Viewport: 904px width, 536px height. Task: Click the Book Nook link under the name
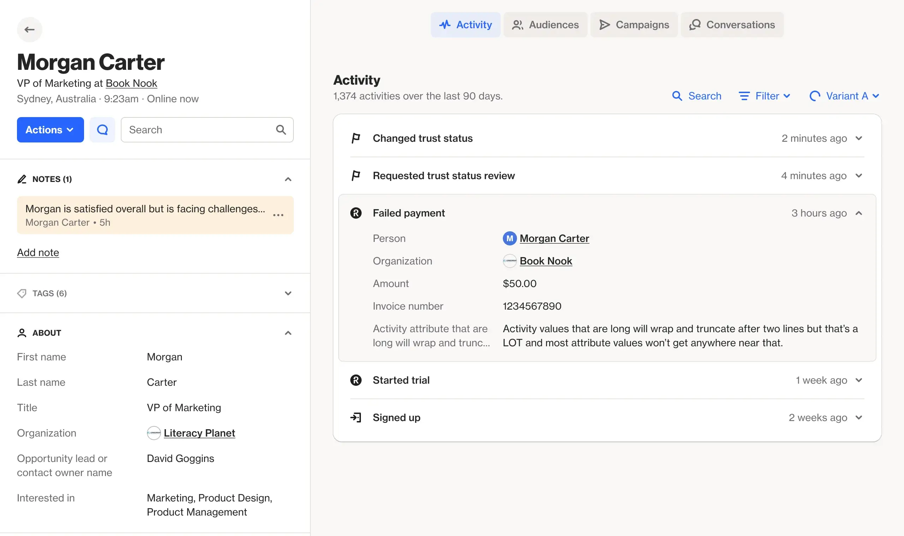click(131, 83)
